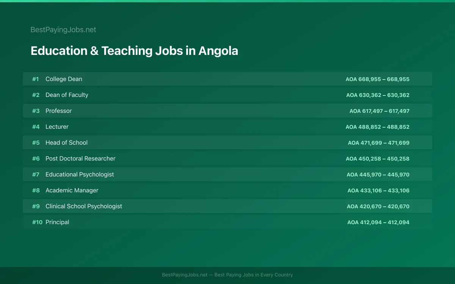Click the rank label #7

coord(36,175)
